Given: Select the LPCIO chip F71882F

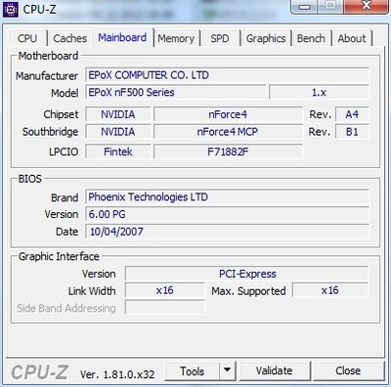Looking at the screenshot, I should (x=228, y=151).
